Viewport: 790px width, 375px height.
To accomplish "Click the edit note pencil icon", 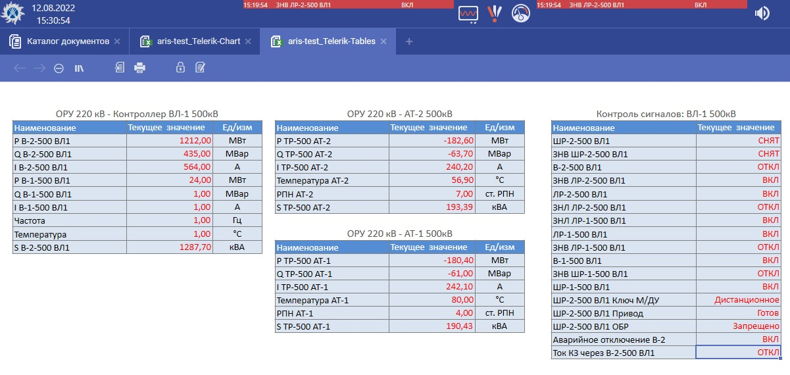I will 200,67.
